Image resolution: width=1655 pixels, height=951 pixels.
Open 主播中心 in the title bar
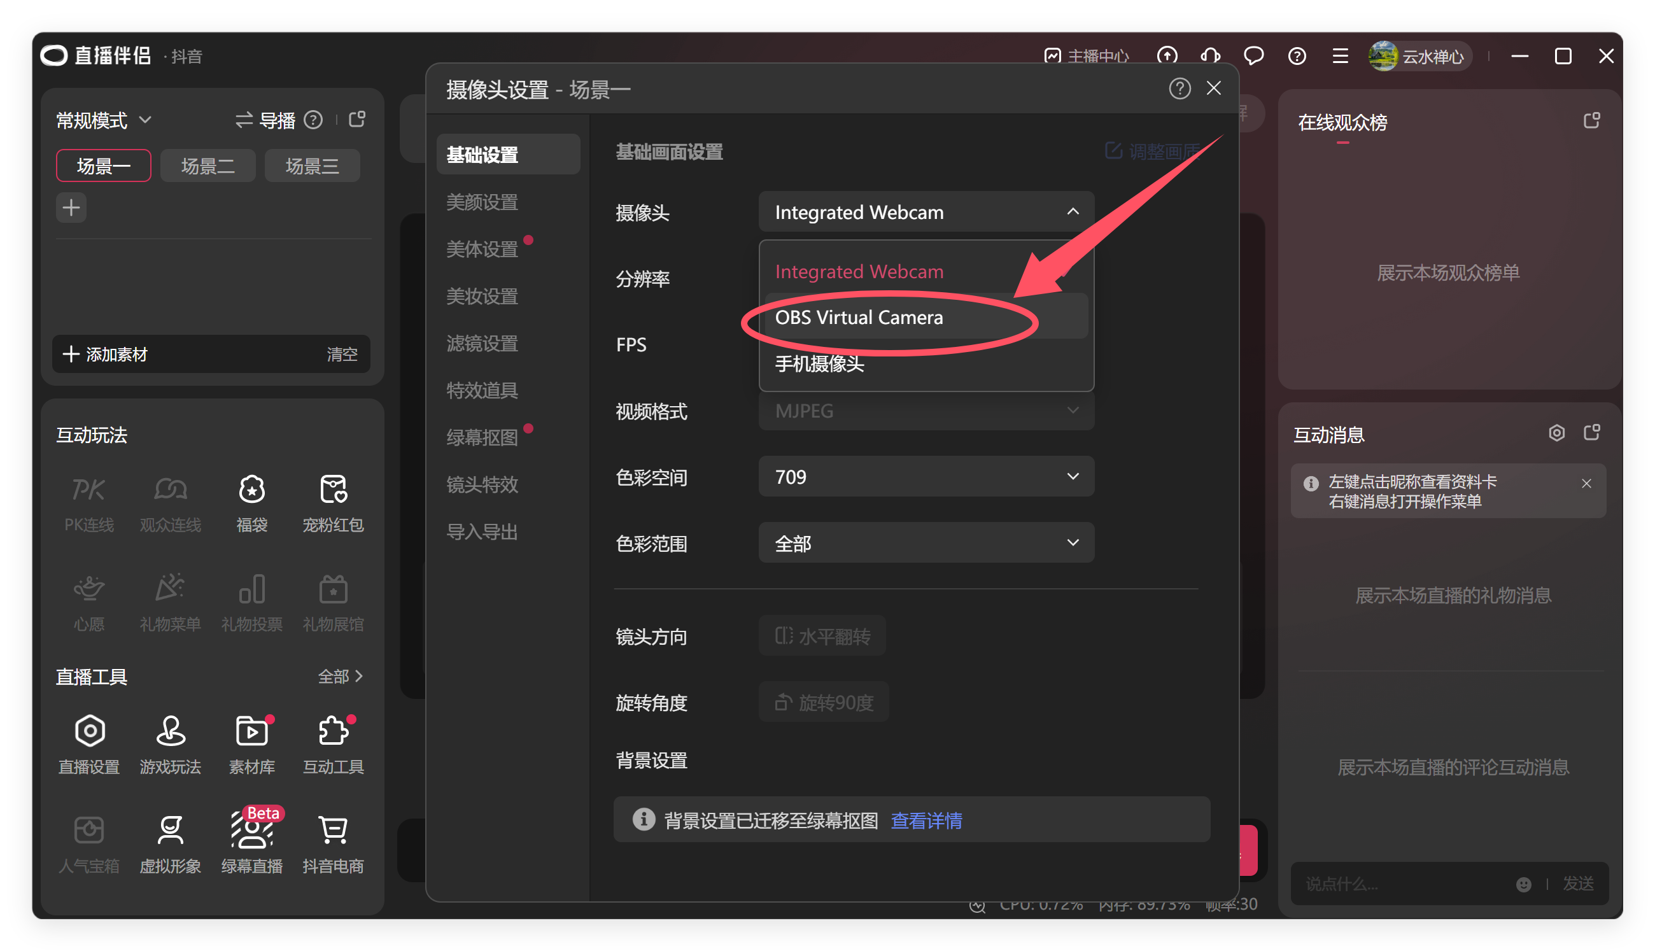(x=1085, y=56)
